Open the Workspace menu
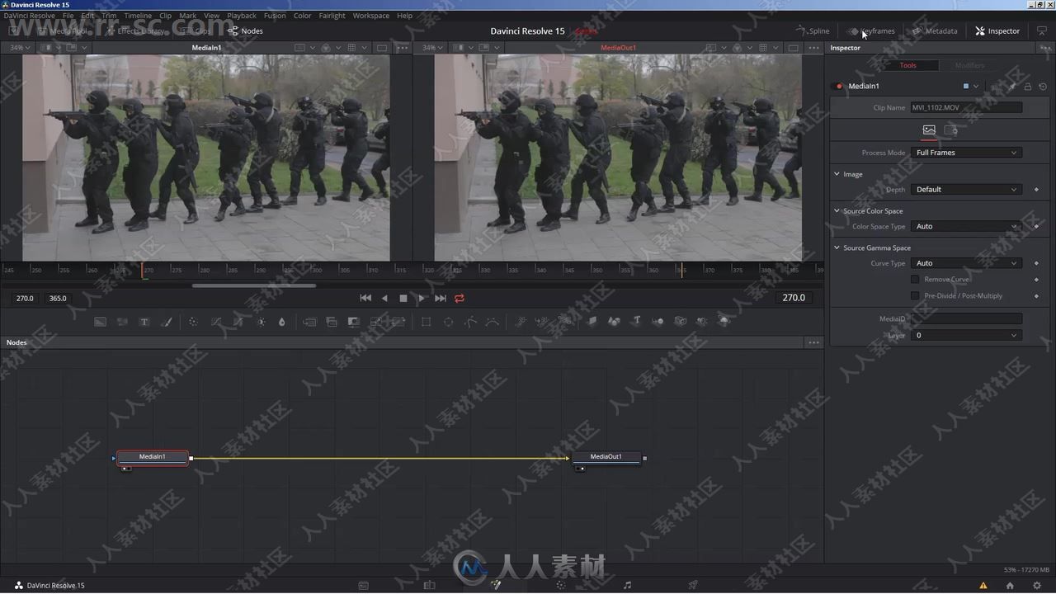Screen dimensions: 1056x594 (371, 16)
